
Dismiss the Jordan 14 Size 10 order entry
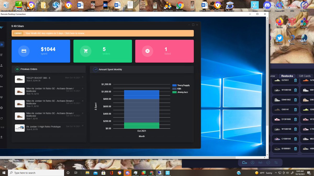point(83,89)
